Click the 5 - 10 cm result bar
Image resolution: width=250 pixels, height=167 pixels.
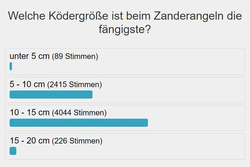[x=51, y=94]
